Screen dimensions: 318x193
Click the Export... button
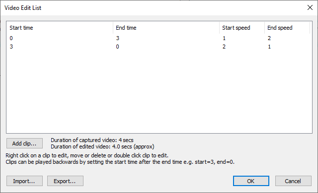(65, 181)
